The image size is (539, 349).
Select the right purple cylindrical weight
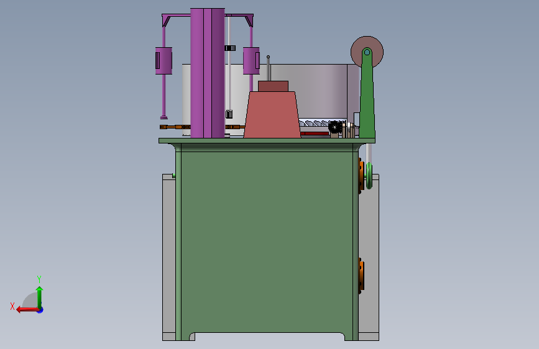pos(251,61)
